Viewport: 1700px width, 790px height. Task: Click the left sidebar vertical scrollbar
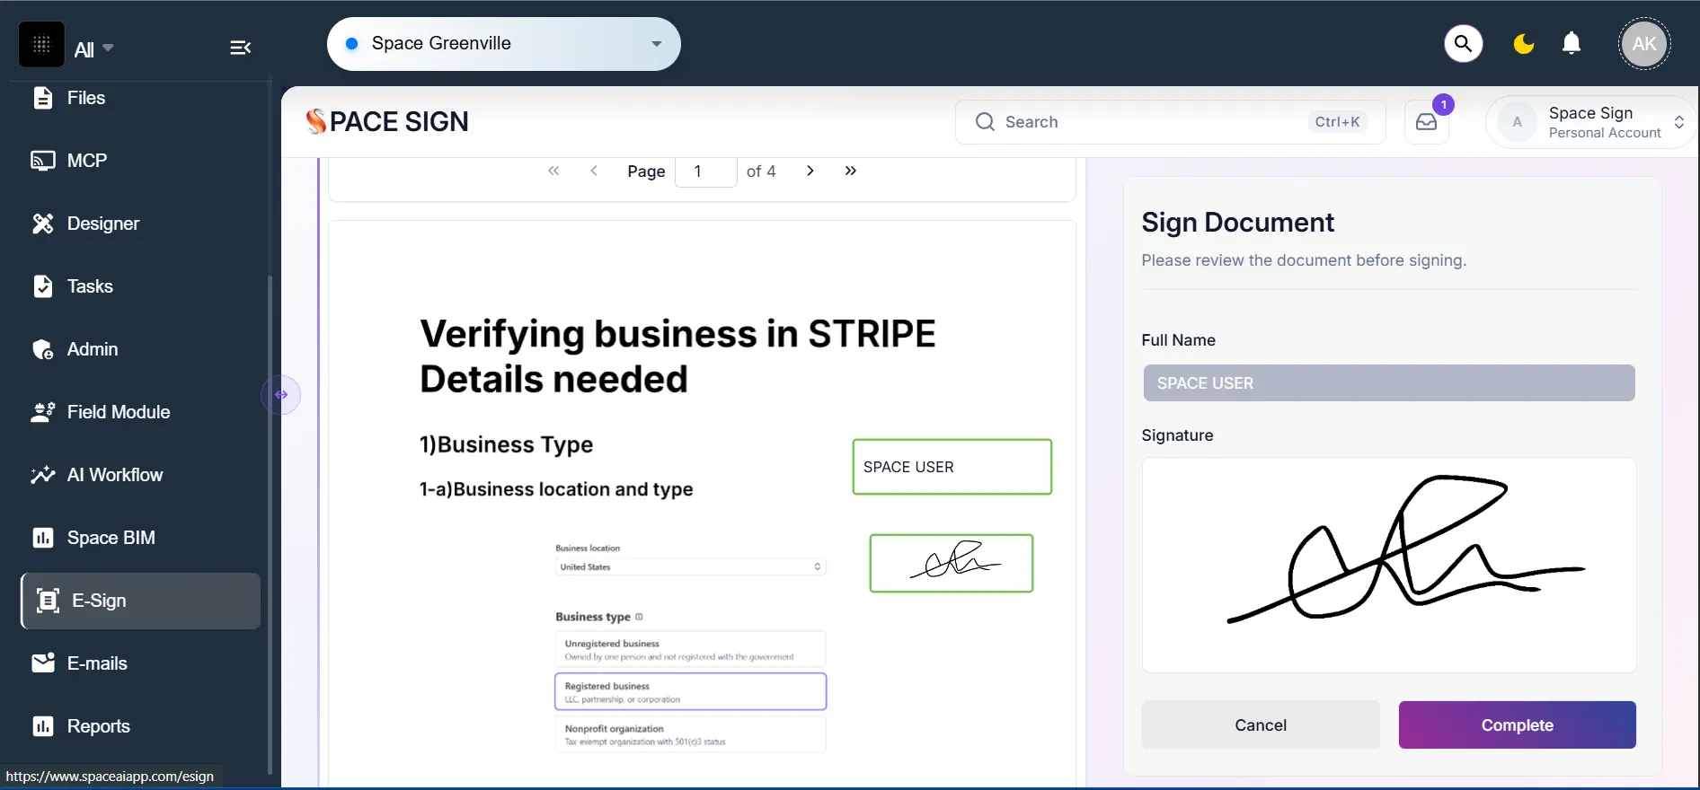(x=270, y=523)
